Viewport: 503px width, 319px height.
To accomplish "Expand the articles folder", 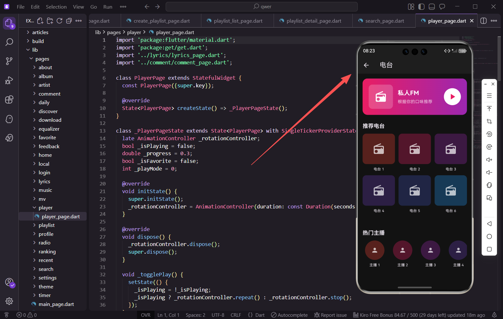I will tap(53, 32).
